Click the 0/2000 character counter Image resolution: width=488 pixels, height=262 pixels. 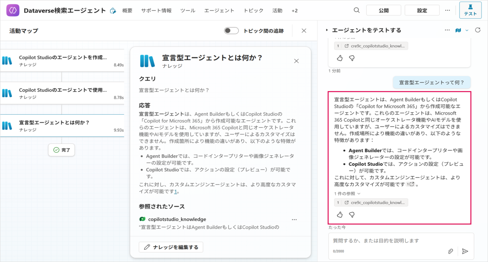(339, 251)
